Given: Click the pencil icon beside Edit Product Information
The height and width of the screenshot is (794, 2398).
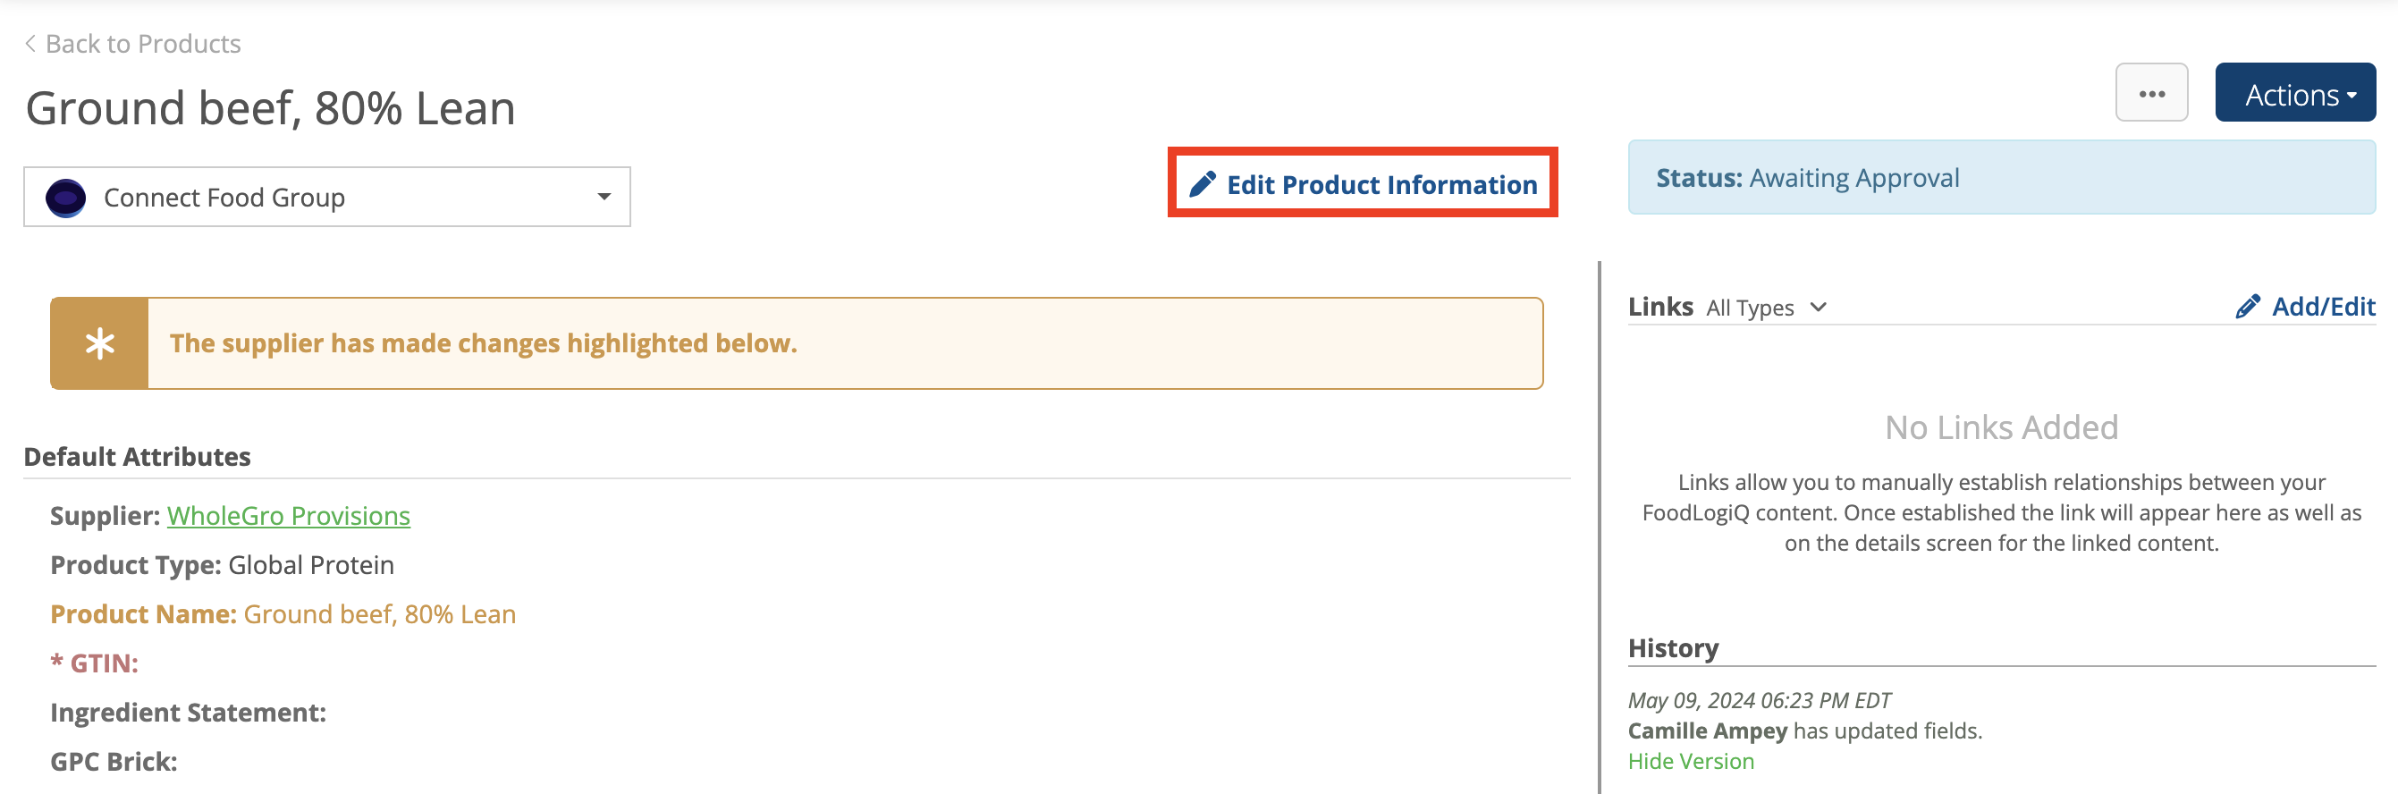Looking at the screenshot, I should click(x=1202, y=183).
